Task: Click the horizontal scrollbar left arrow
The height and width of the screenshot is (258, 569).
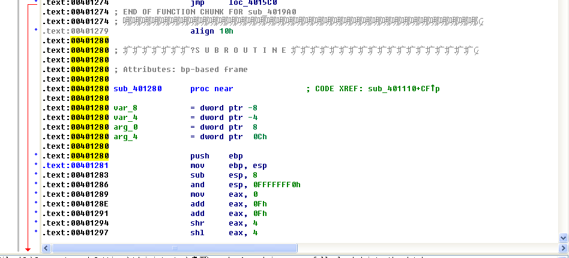Action: [x=46, y=248]
